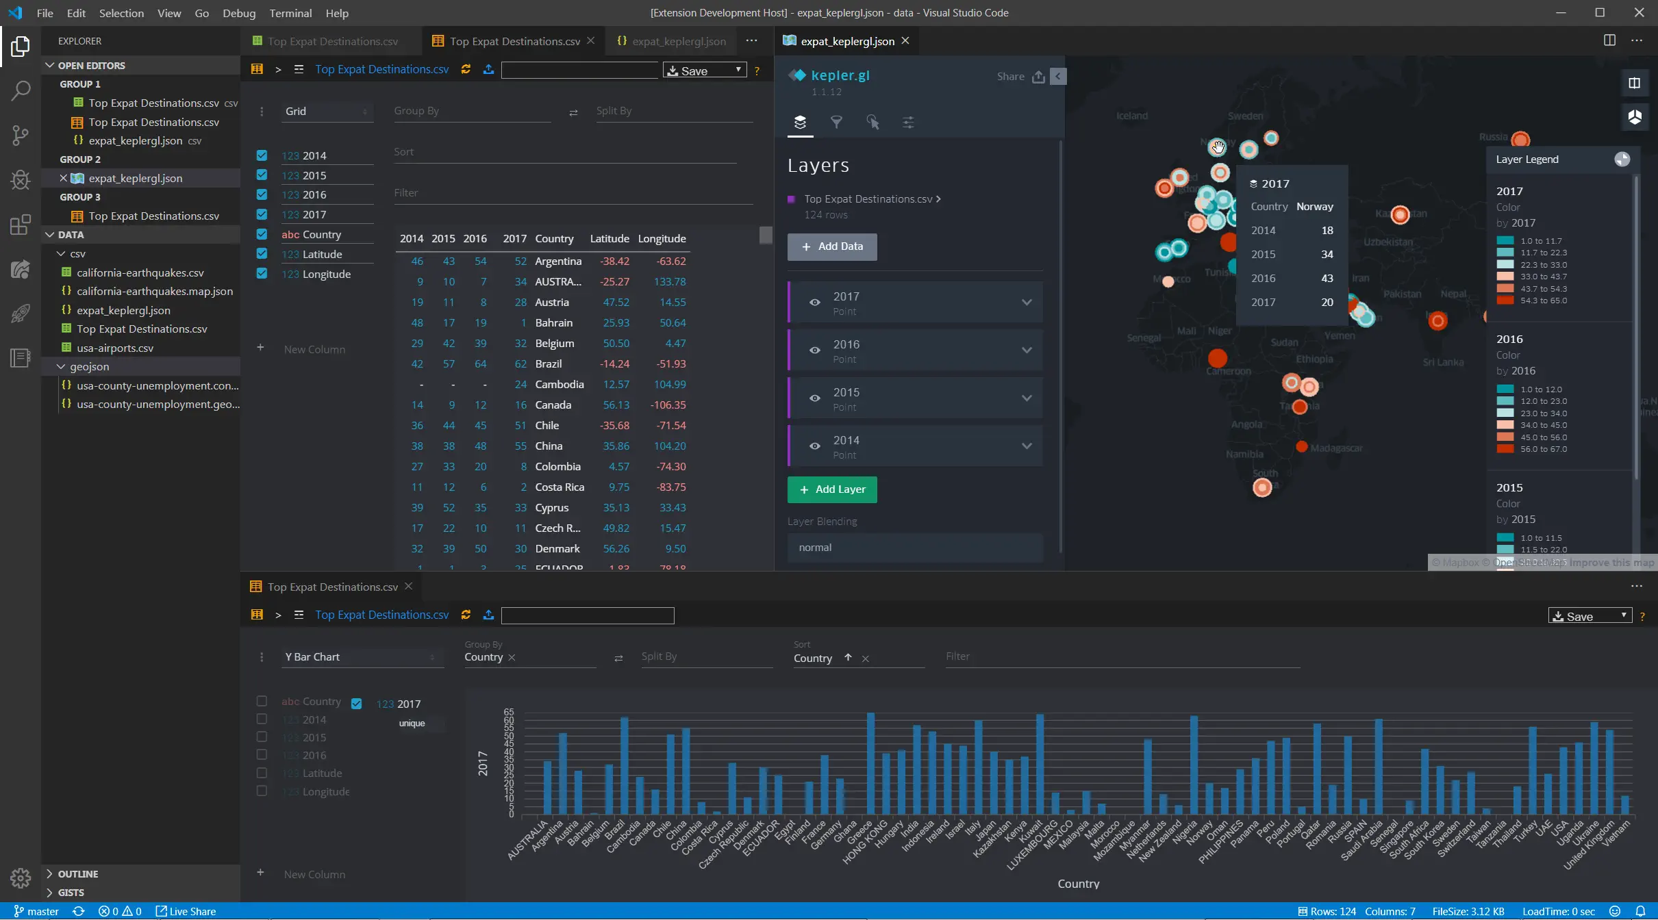Select the kepler.gl Layers panel icon
This screenshot has height=920, width=1658.
[800, 123]
